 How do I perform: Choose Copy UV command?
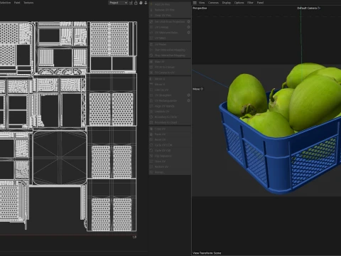pyautogui.click(x=170, y=129)
